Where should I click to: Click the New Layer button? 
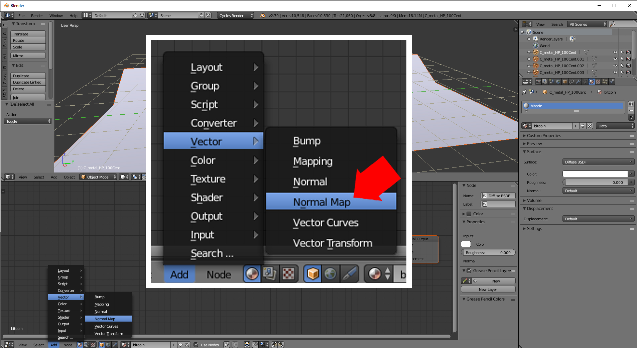pos(488,289)
